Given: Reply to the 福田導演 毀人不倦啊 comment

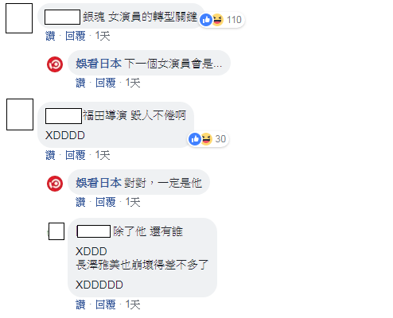Looking at the screenshot, I should pyautogui.click(x=76, y=155).
